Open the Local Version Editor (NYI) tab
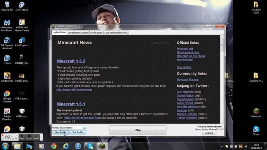Viewport: 267px width, 150px height. point(116,32)
